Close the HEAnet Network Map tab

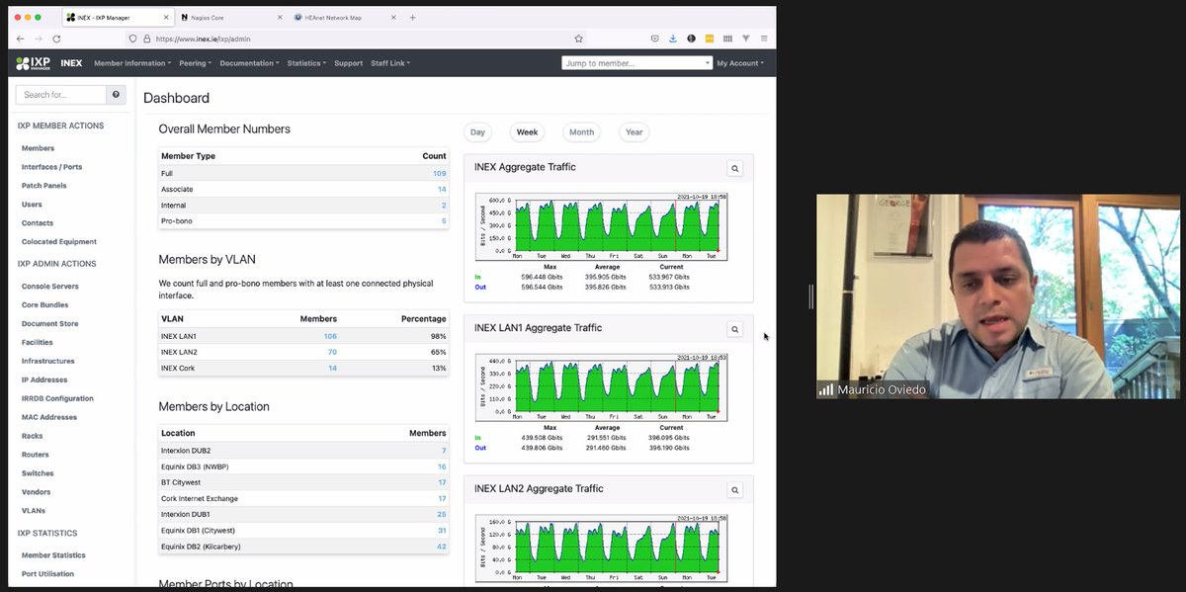(394, 17)
